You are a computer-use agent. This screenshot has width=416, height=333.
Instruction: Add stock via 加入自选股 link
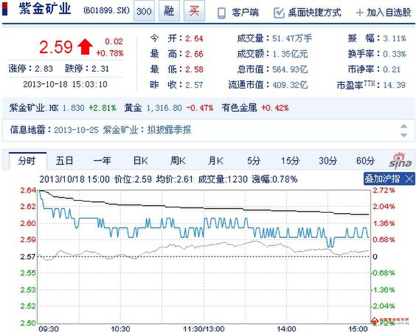point(389,13)
